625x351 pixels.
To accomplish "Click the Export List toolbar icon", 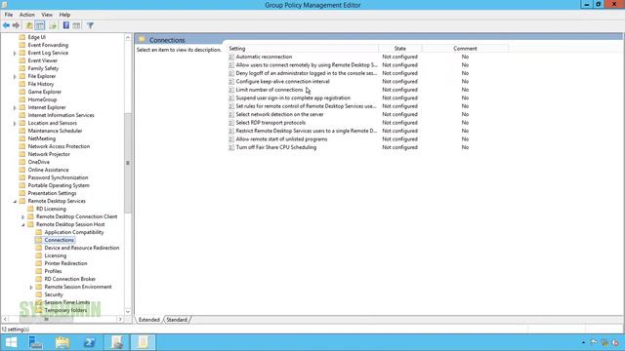I will click(x=53, y=25).
